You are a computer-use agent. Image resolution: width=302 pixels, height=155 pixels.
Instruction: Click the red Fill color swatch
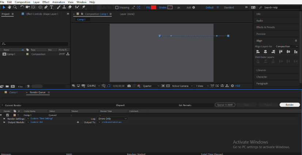(154, 7)
